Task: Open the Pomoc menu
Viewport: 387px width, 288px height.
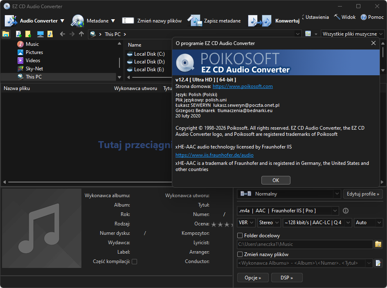Action: [376, 17]
